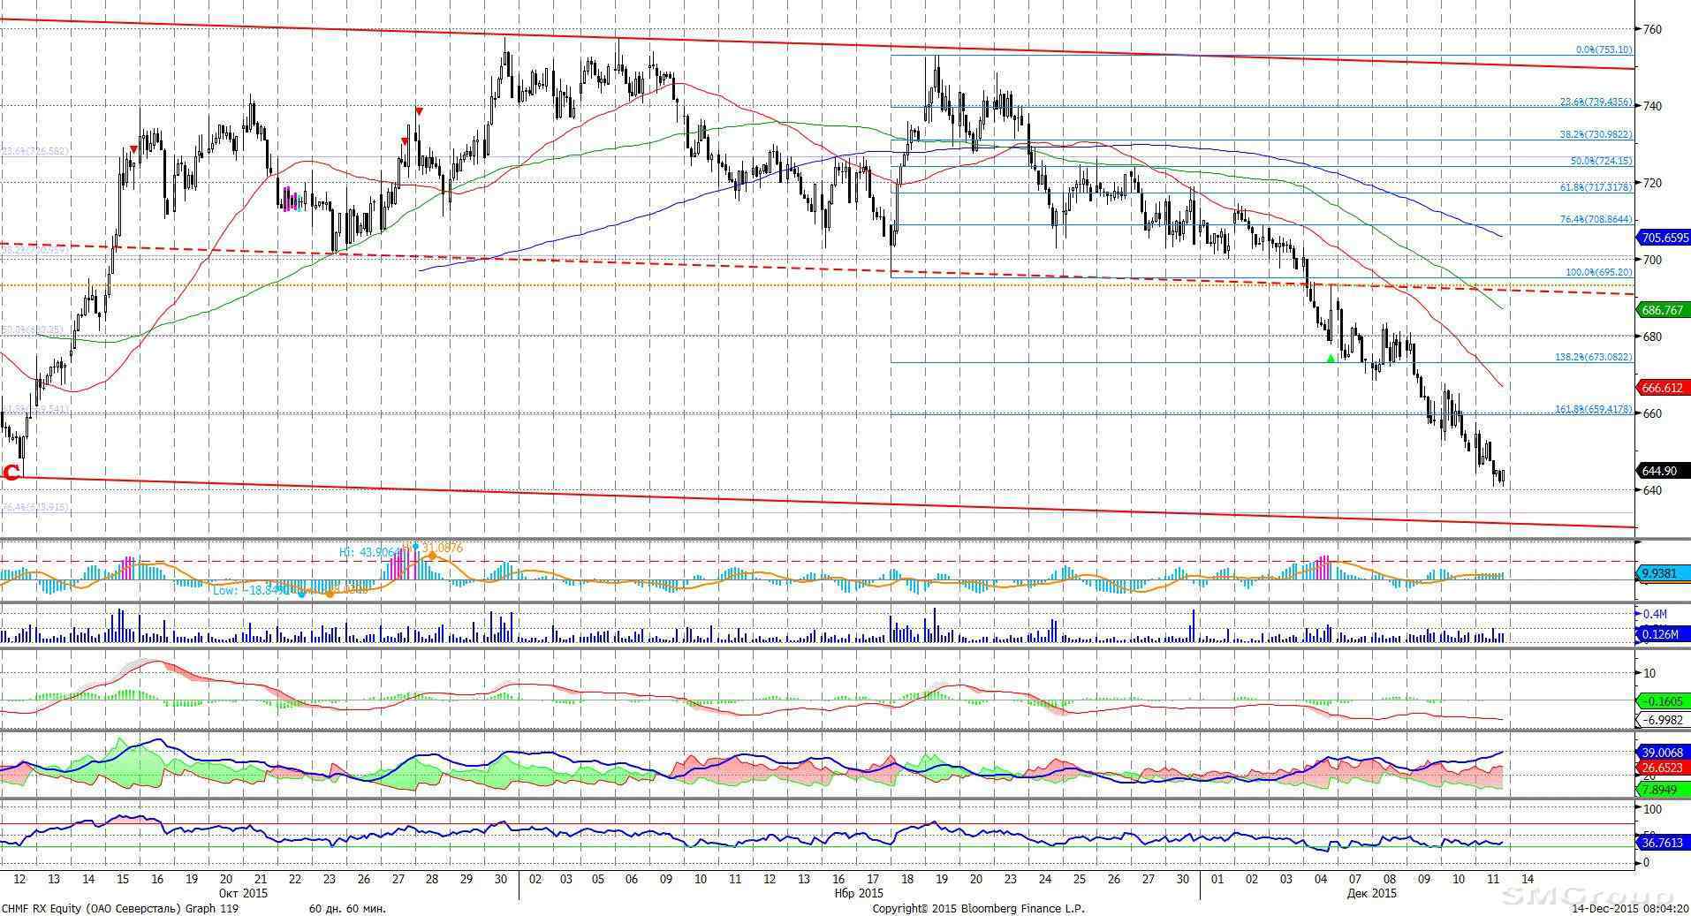Click the green up-triangle signal marker
This screenshot has width=1691, height=916.
pos(1331,358)
